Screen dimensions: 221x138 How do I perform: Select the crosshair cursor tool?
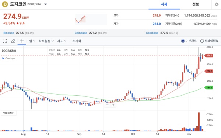coord(22,41)
